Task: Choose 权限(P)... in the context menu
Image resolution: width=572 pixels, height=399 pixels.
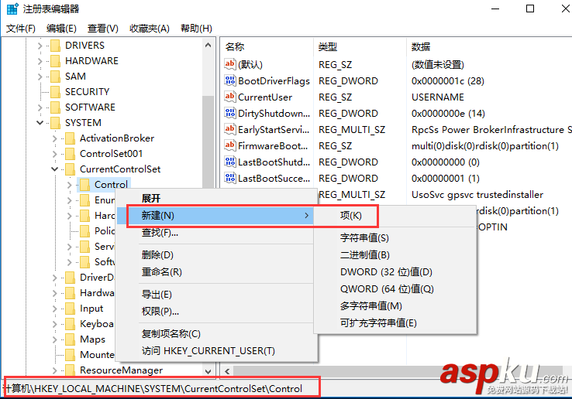Action: (217, 312)
